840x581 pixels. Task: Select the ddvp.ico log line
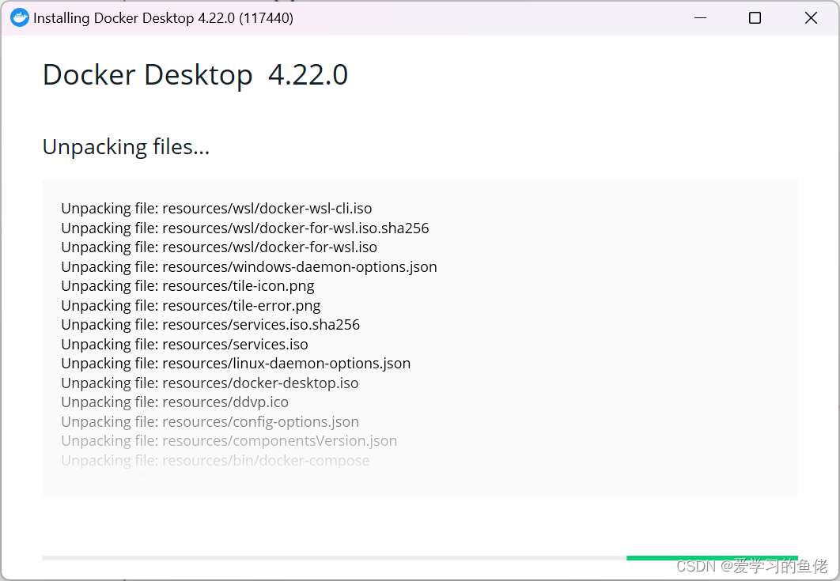click(175, 402)
